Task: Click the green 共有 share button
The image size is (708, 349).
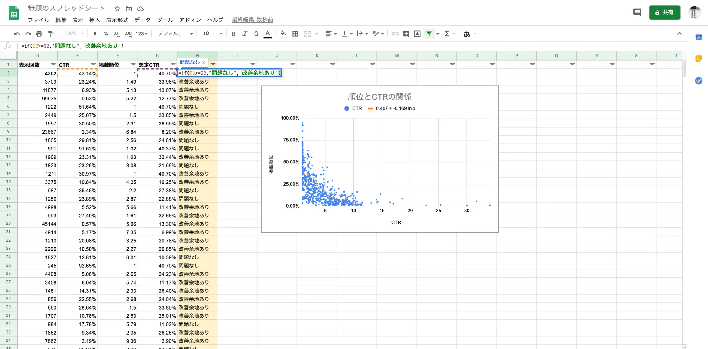Action: (665, 12)
